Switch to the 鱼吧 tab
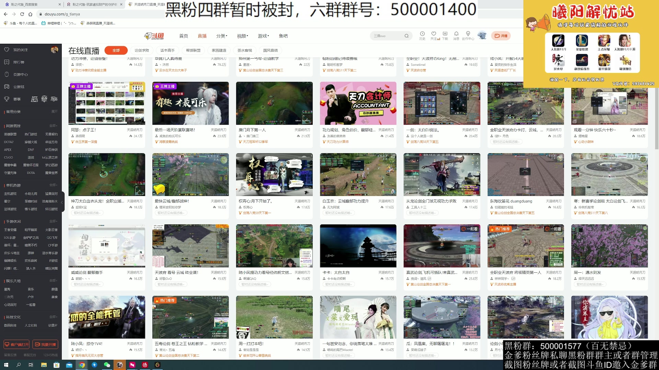The height and width of the screenshot is (370, 659). pos(283,36)
